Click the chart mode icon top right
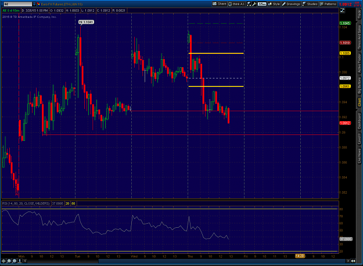 click(343, 10)
